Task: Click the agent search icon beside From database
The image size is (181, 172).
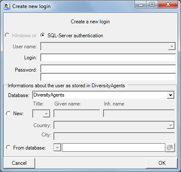Action: 170,148
